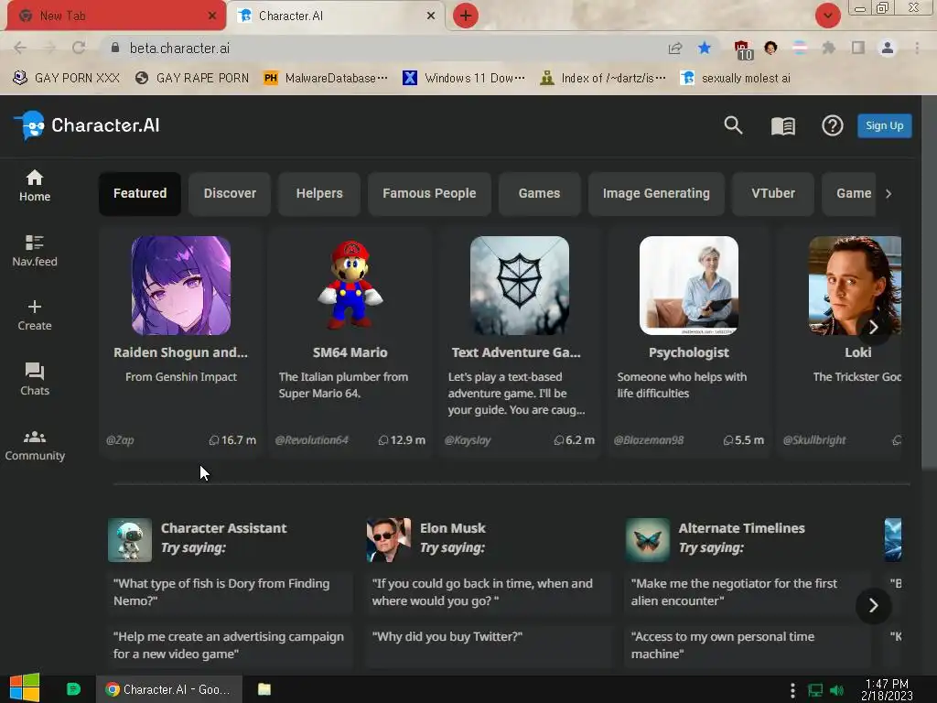Open Nav.feed in the sidebar
Image resolution: width=937 pixels, height=703 pixels.
pyautogui.click(x=35, y=251)
